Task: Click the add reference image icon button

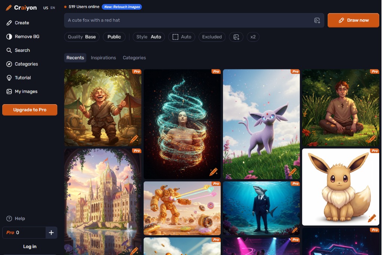Action: [x=236, y=37]
